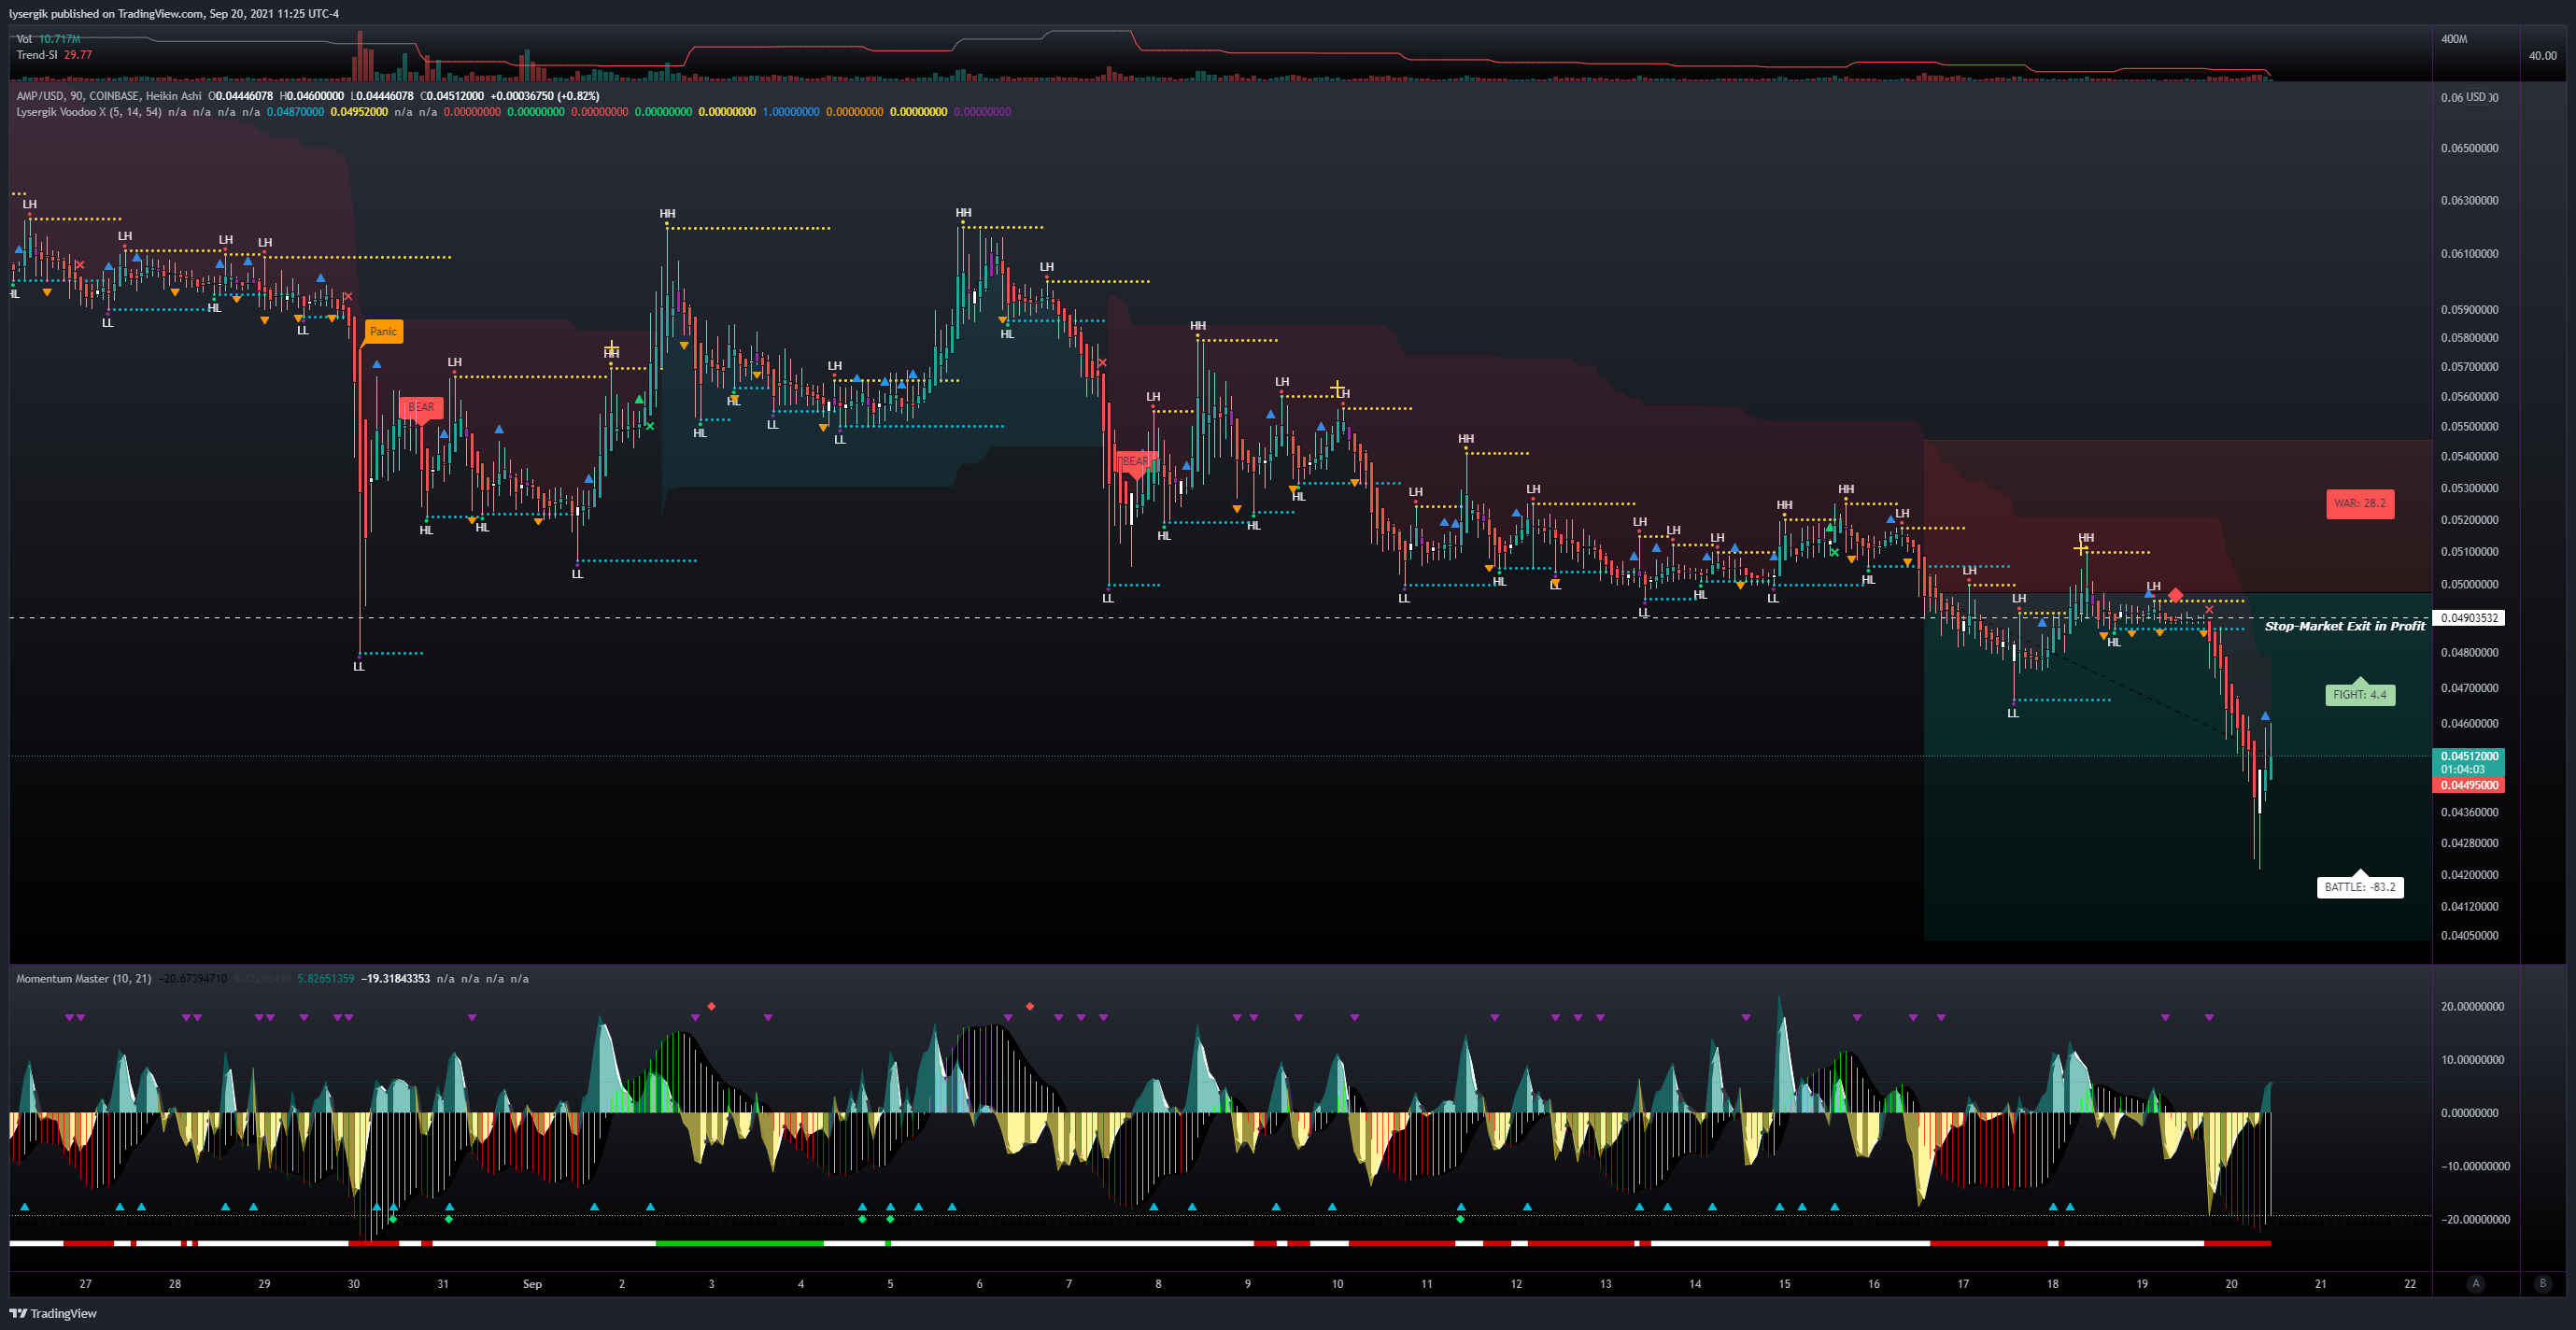This screenshot has height=1330, width=2576.
Task: Click the LL label under the Aug 30 low
Action: (x=359, y=667)
